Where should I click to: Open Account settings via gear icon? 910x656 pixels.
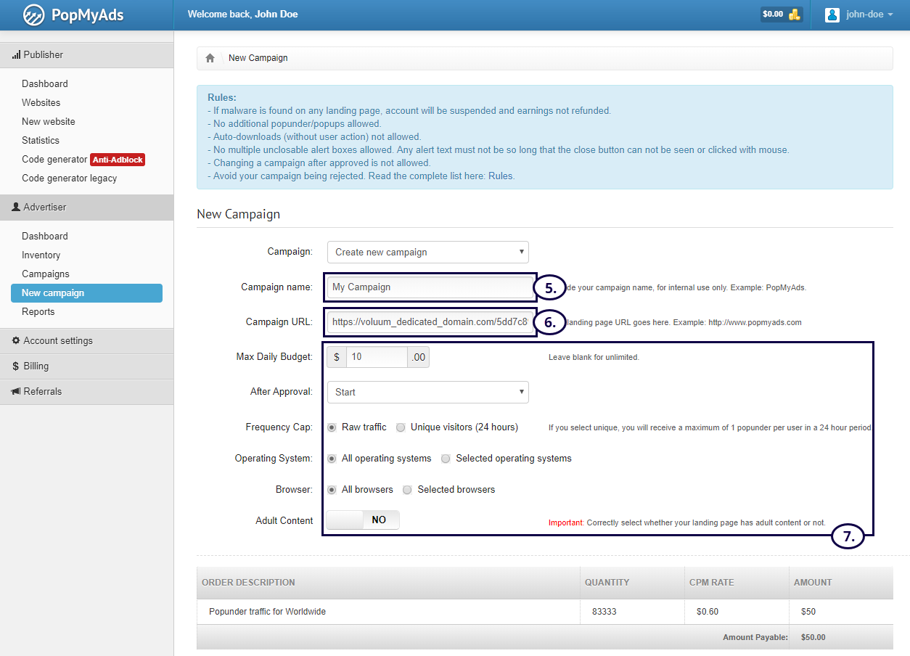16,341
